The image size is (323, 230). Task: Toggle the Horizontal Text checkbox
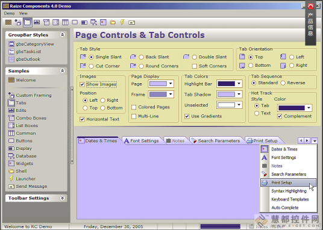(x=82, y=119)
